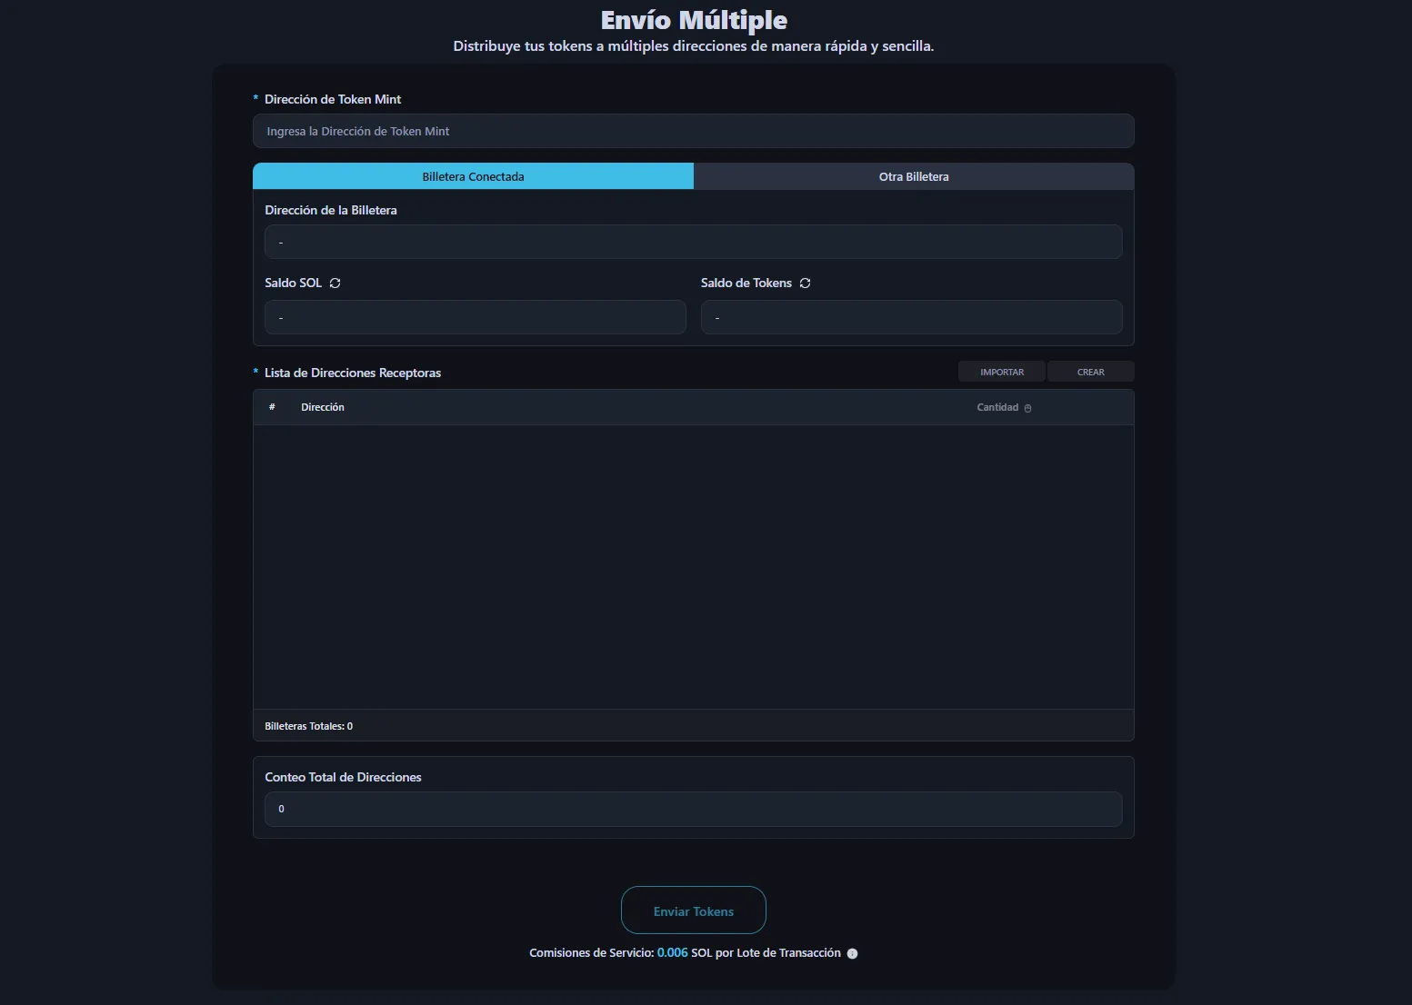Click the # column header
The image size is (1412, 1005).
[272, 407]
